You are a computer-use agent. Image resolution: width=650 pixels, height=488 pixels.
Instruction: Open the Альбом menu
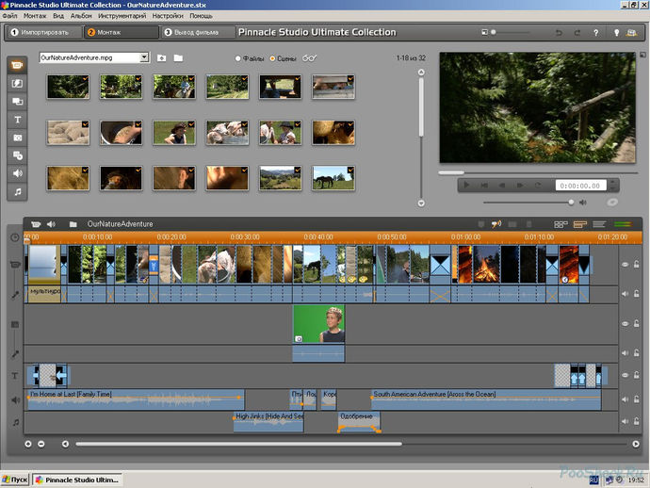click(x=81, y=16)
